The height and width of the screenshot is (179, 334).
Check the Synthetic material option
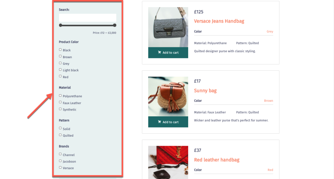60,109
